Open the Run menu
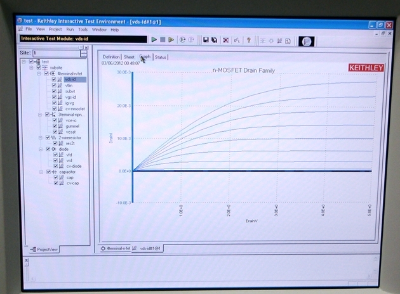400x294 pixels. [x=70, y=30]
